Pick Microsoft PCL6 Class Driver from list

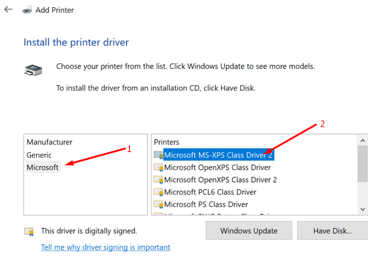click(x=210, y=192)
